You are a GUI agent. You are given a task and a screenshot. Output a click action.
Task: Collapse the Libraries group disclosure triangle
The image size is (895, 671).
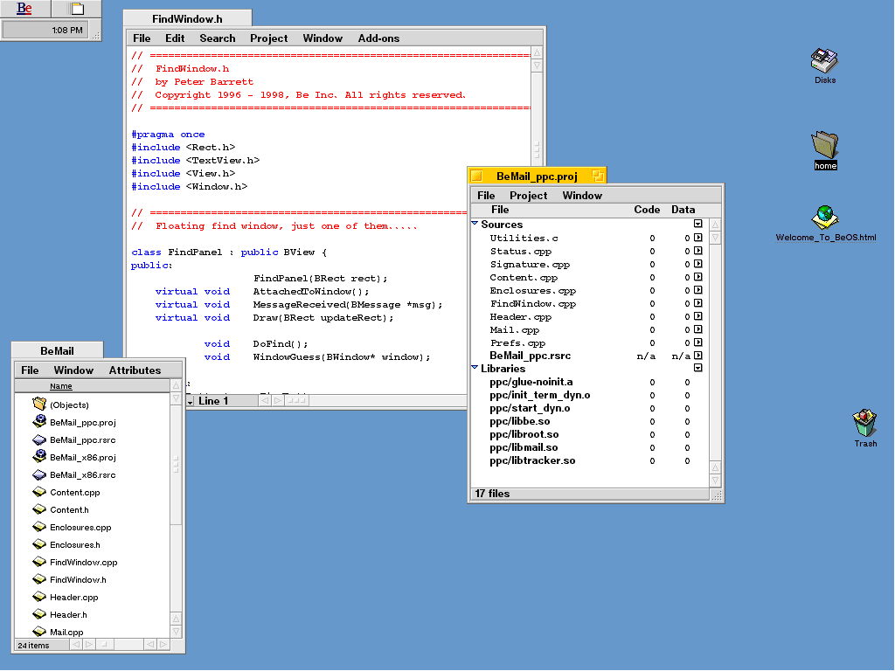475,368
